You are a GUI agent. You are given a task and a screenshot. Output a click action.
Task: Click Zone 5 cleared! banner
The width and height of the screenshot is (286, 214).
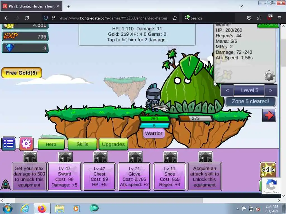(251, 101)
